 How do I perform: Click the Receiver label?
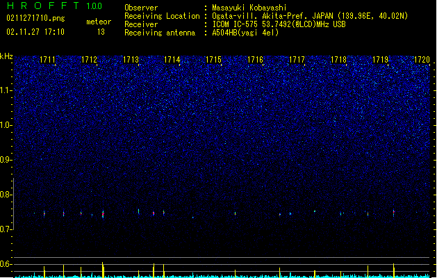(x=141, y=24)
